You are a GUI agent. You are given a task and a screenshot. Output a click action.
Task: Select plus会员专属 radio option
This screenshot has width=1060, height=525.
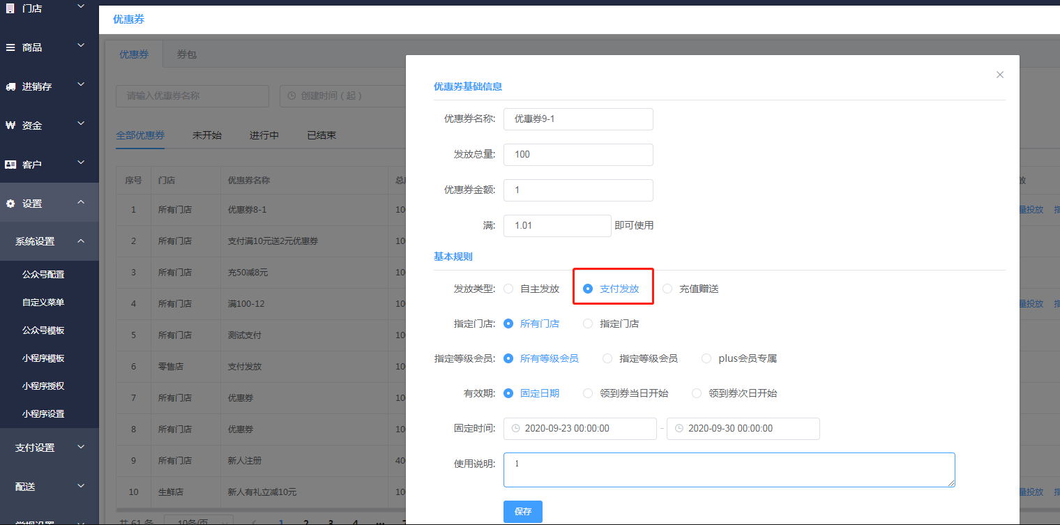click(x=706, y=358)
